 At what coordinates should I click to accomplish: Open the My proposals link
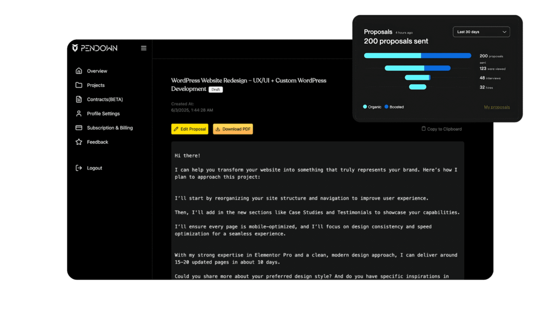(497, 107)
